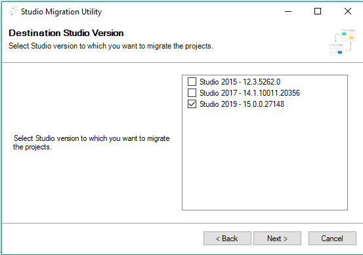Enable the Studio 2015 checkbox
363x255 pixels.
[x=192, y=81]
